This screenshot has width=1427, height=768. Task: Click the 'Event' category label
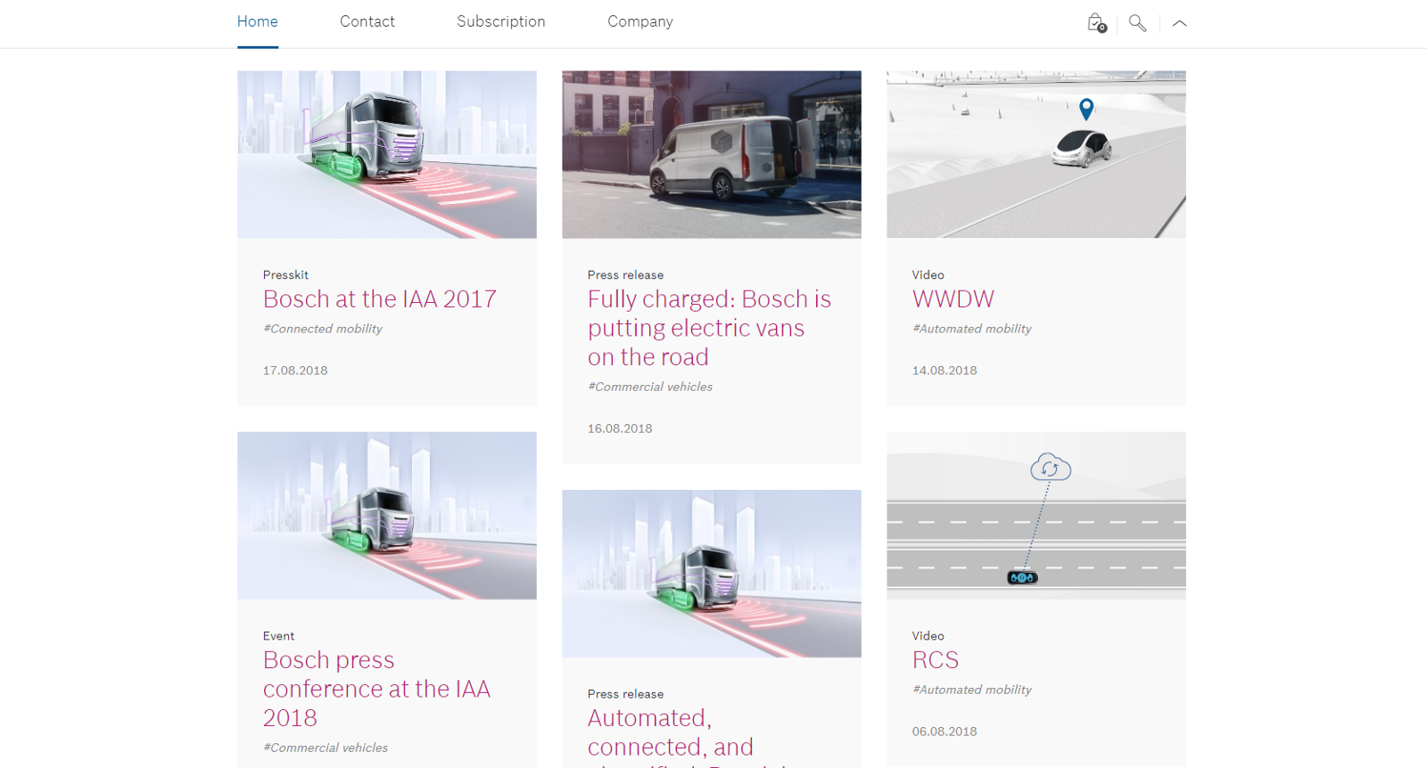(x=278, y=636)
